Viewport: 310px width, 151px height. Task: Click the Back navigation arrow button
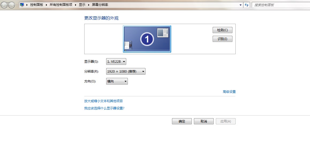[x=4, y=5]
